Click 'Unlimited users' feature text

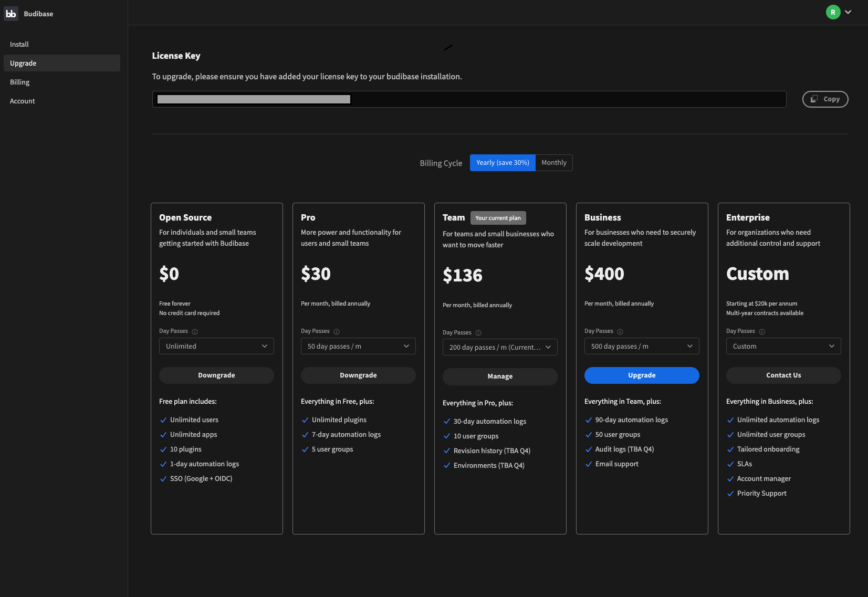tap(194, 420)
